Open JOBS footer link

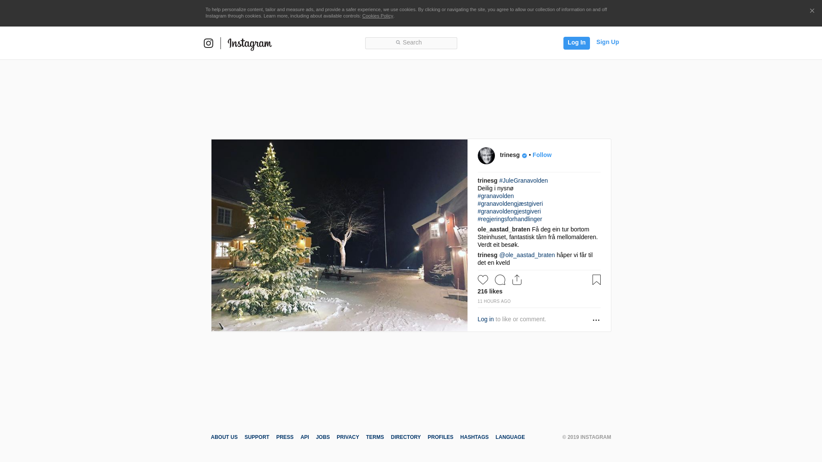coord(323,437)
